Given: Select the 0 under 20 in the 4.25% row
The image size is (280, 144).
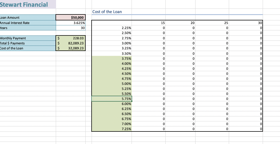Looking at the screenshot, I should (x=180, y=68).
